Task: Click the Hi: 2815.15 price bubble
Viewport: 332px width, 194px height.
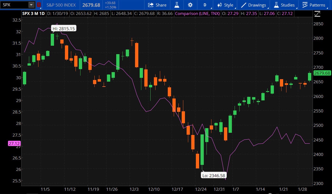Action: click(64, 28)
